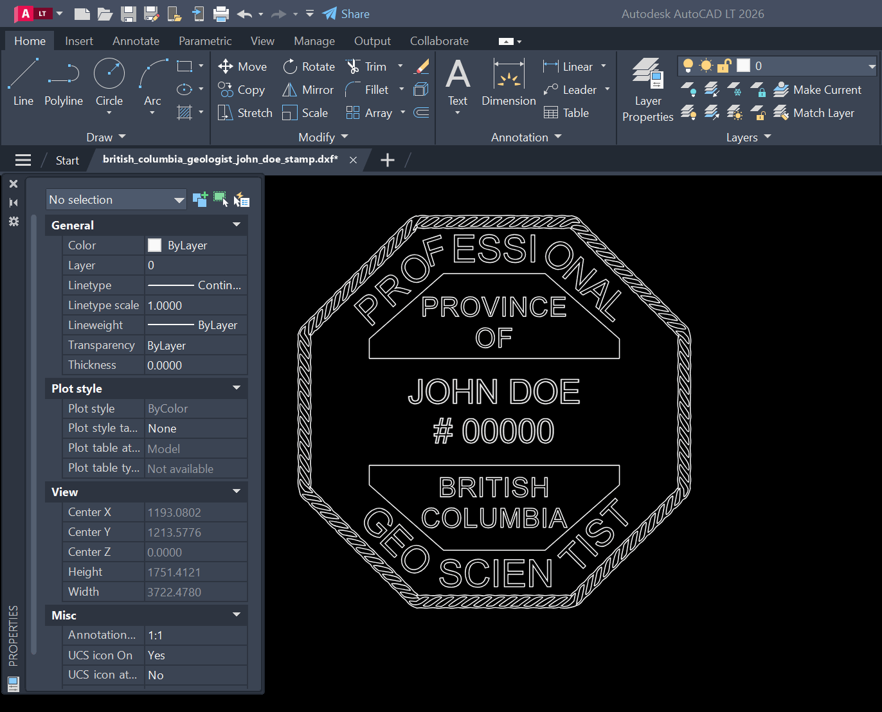The image size is (882, 712).
Task: Open the Parametric ribbon tab
Action: click(205, 40)
